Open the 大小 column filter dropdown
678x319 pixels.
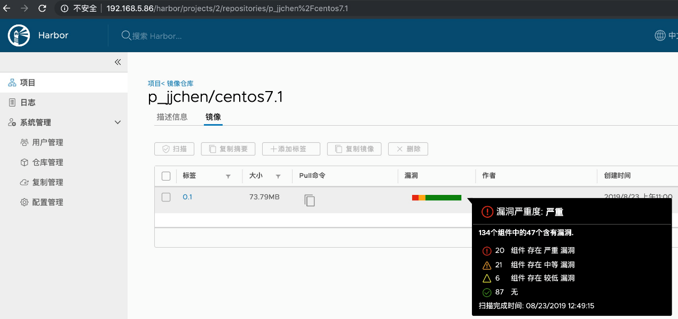point(278,176)
